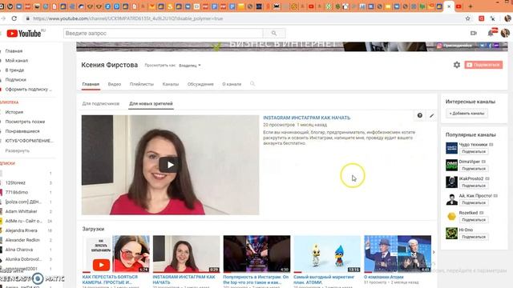Screen dimensions: 513x288
Task: Open Понравившиеся in the sidebar
Action: (x=22, y=131)
